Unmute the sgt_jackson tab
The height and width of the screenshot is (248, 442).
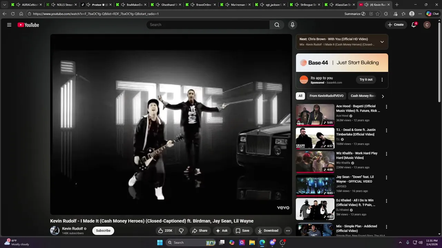[262, 5]
